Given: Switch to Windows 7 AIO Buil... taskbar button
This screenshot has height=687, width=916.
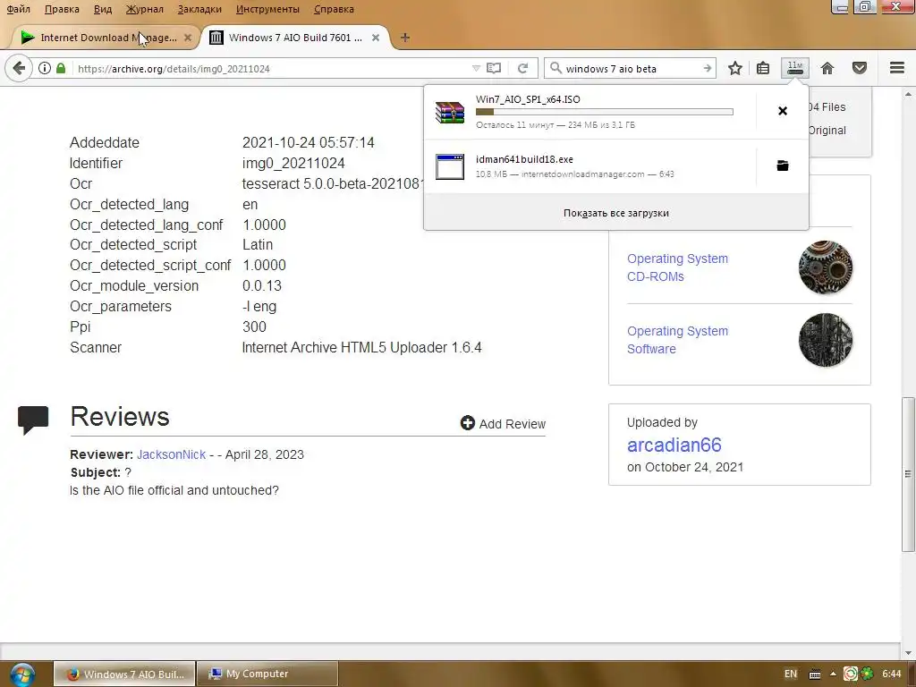Looking at the screenshot, I should point(124,674).
